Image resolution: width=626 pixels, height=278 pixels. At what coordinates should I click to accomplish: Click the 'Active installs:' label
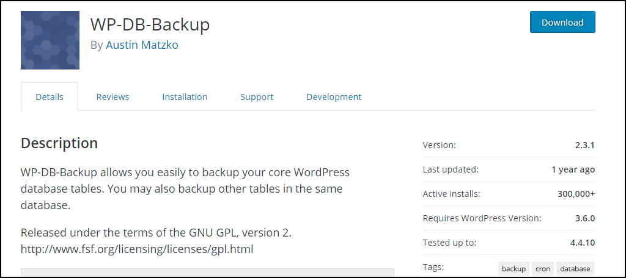pos(452,194)
